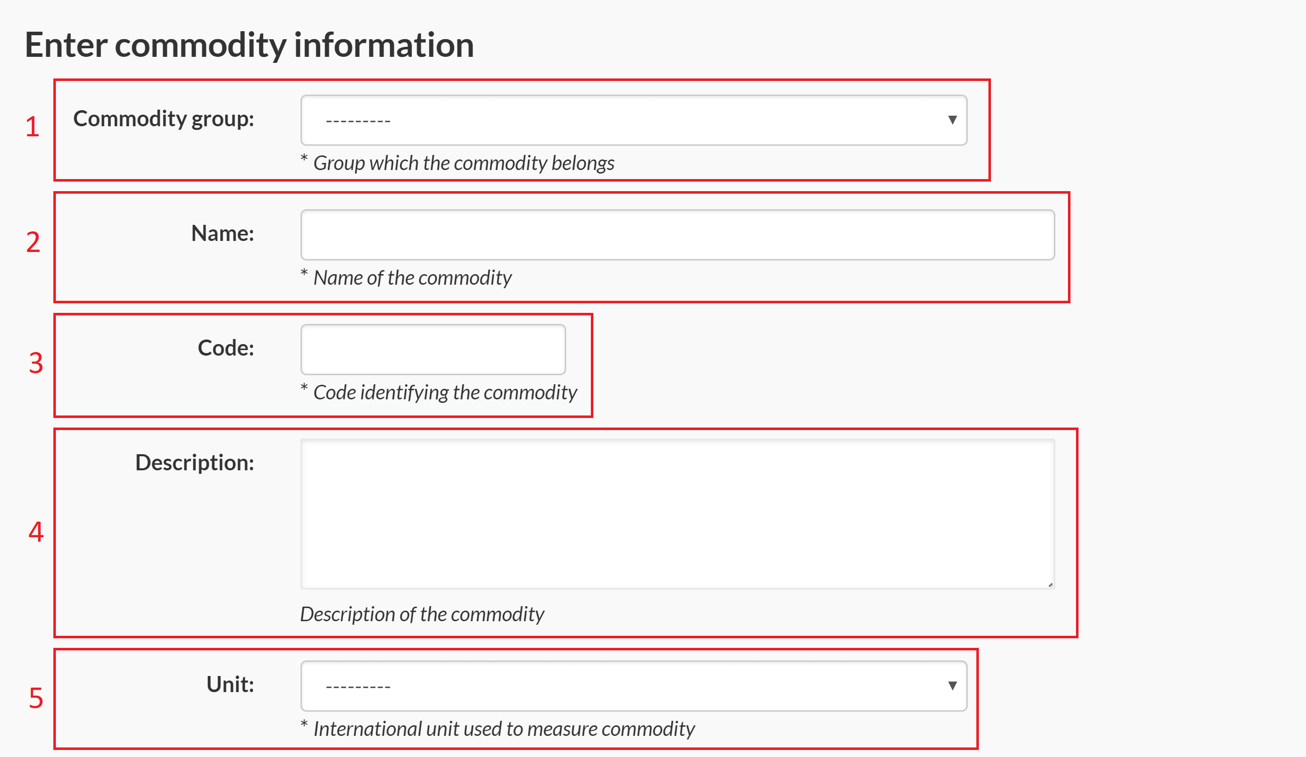Click the 'Code:' label
The height and width of the screenshot is (757, 1306).
tap(226, 348)
